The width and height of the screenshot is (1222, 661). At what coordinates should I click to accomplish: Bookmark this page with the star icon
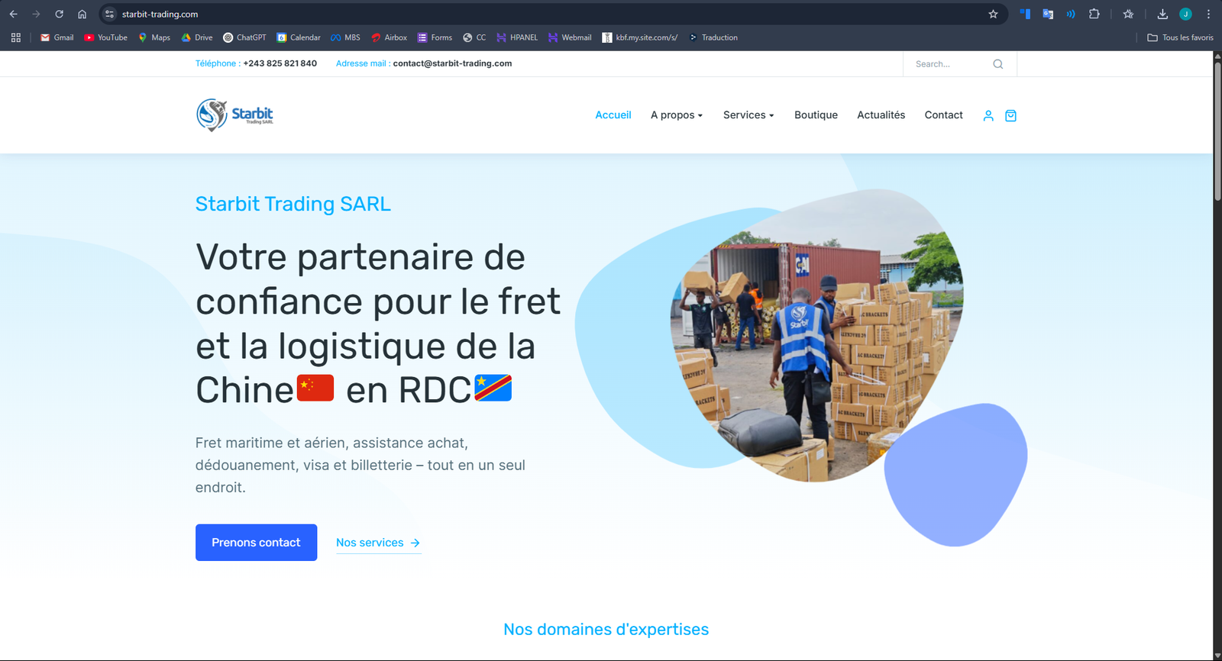tap(993, 14)
